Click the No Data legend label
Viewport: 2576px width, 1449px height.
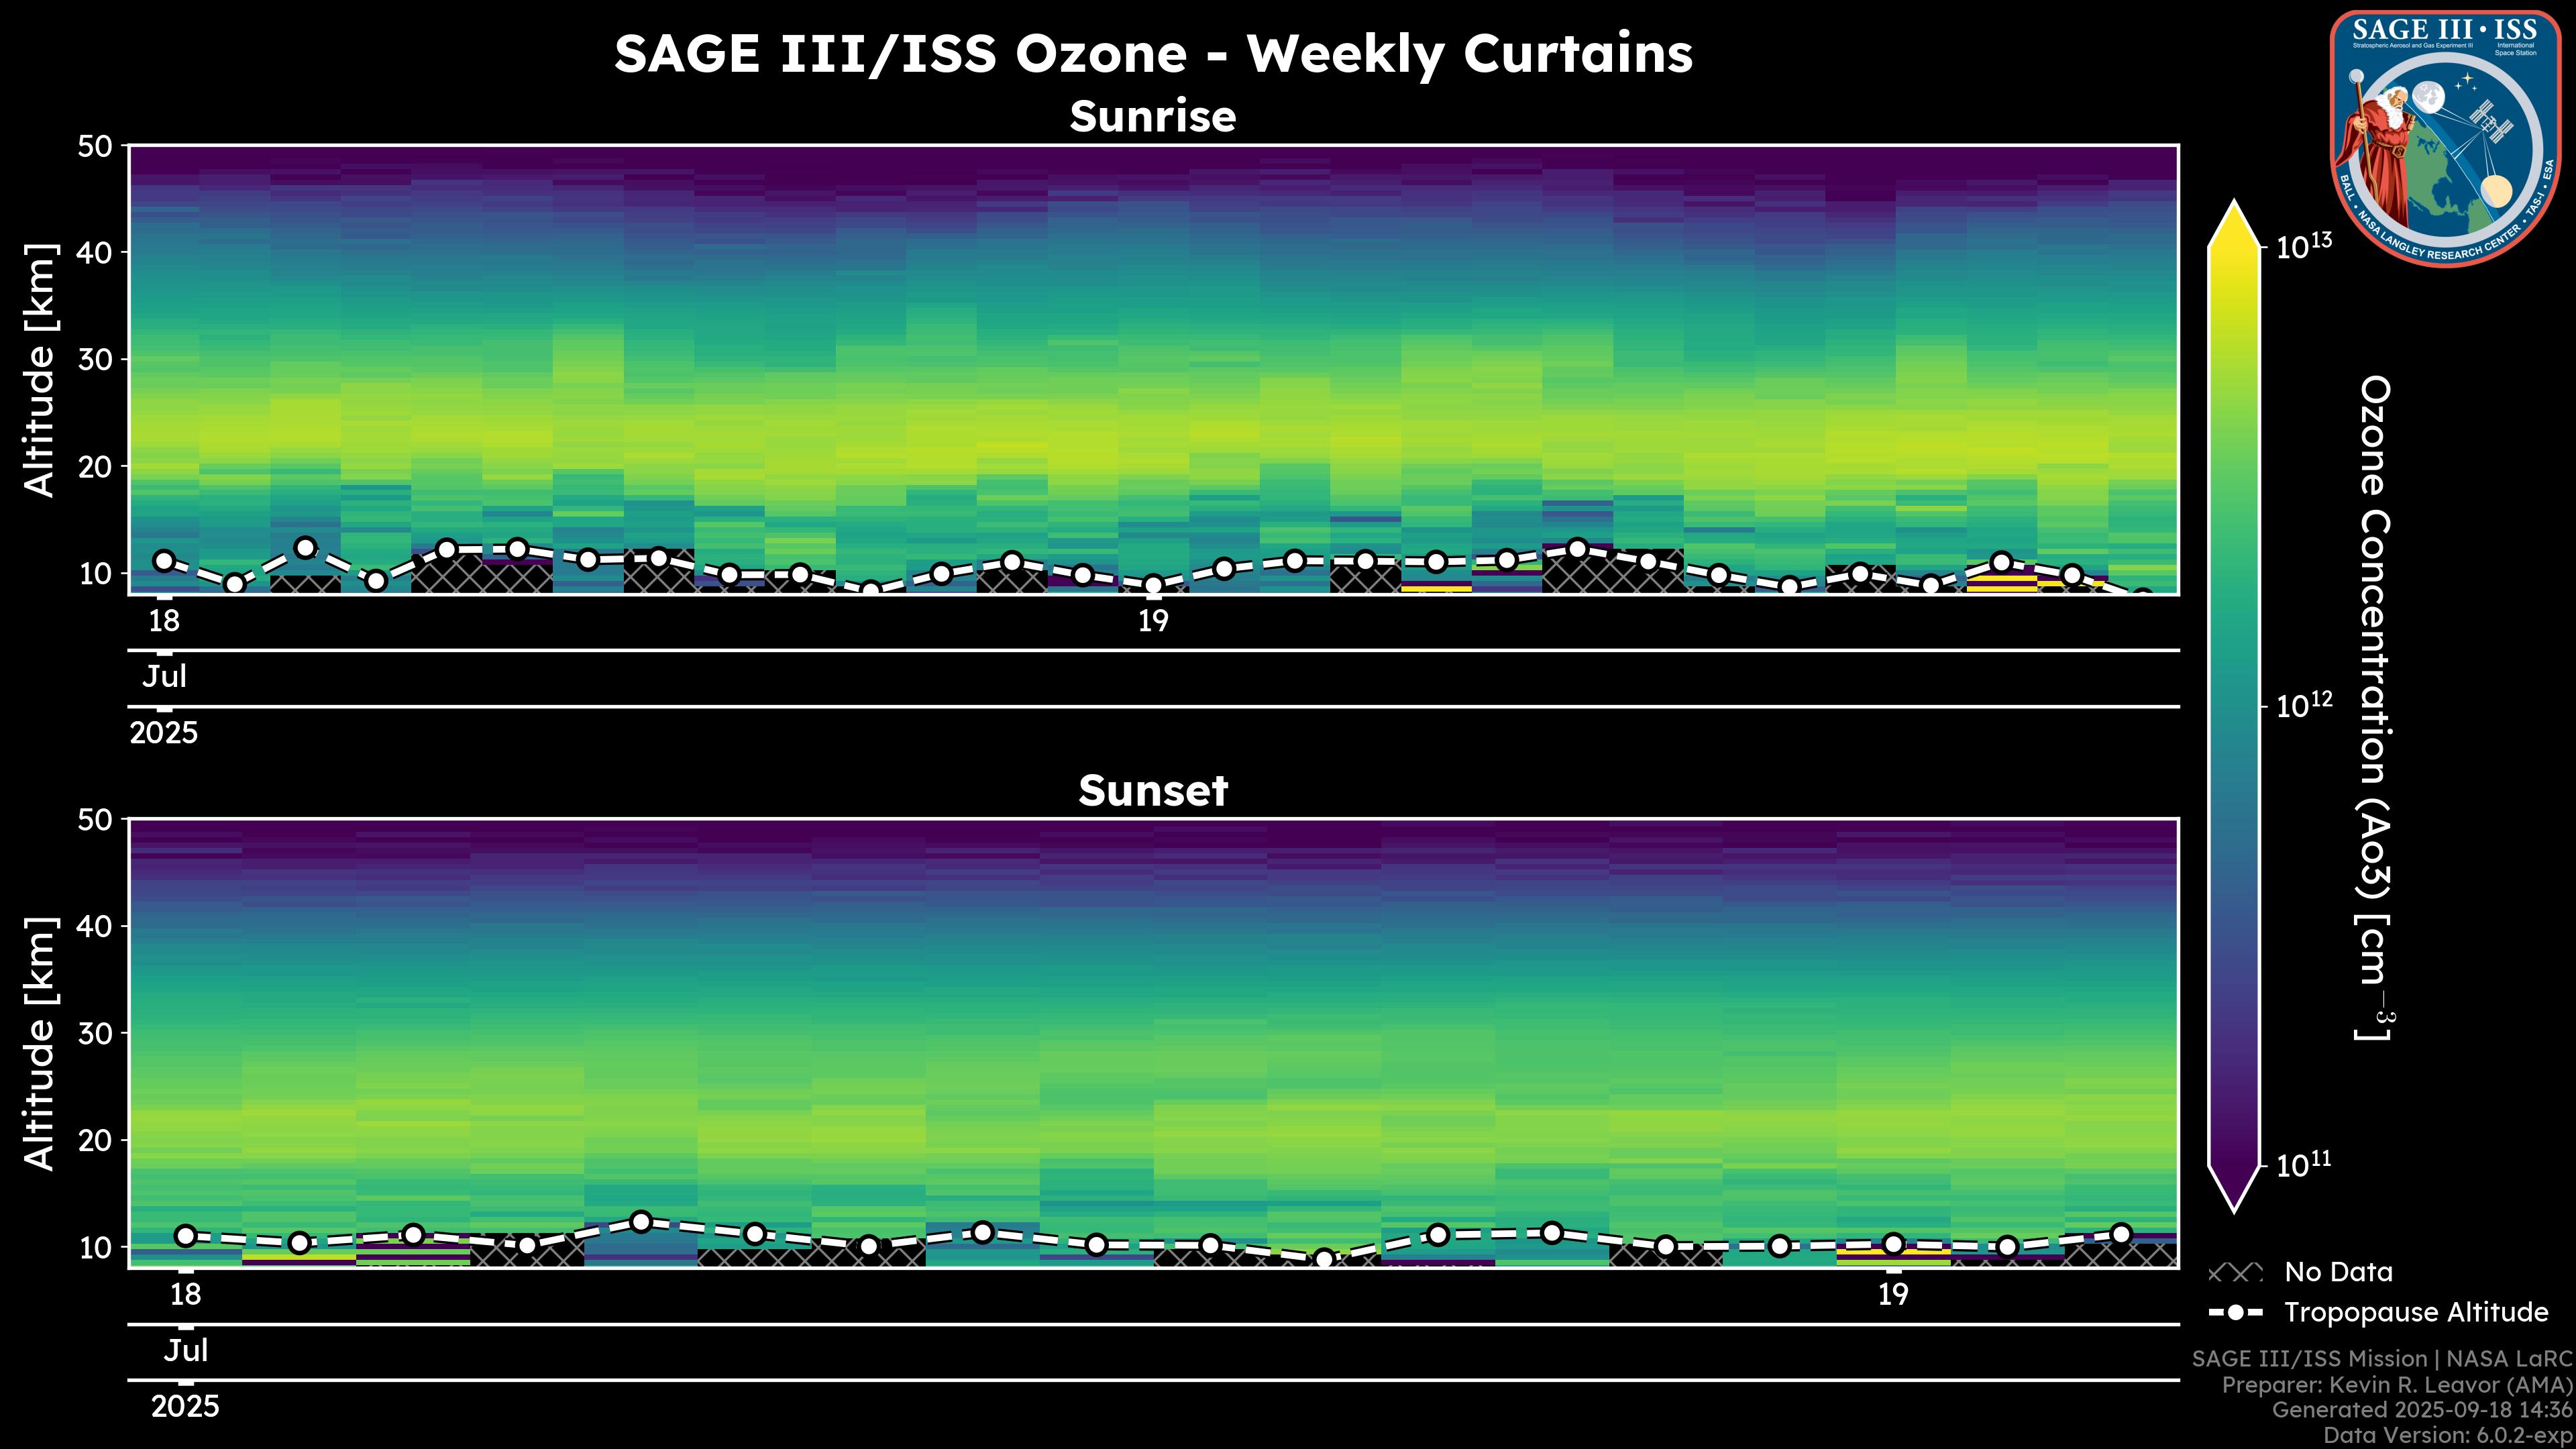pos(2338,1272)
